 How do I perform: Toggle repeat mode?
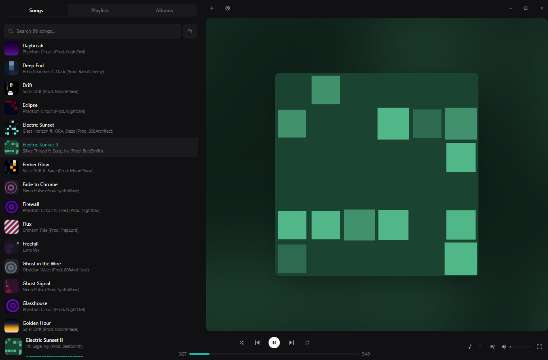(x=307, y=343)
